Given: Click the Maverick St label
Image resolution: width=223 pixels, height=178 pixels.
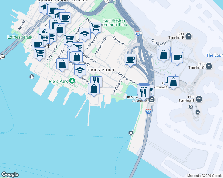Looking at the screenshot, I should point(89,58).
